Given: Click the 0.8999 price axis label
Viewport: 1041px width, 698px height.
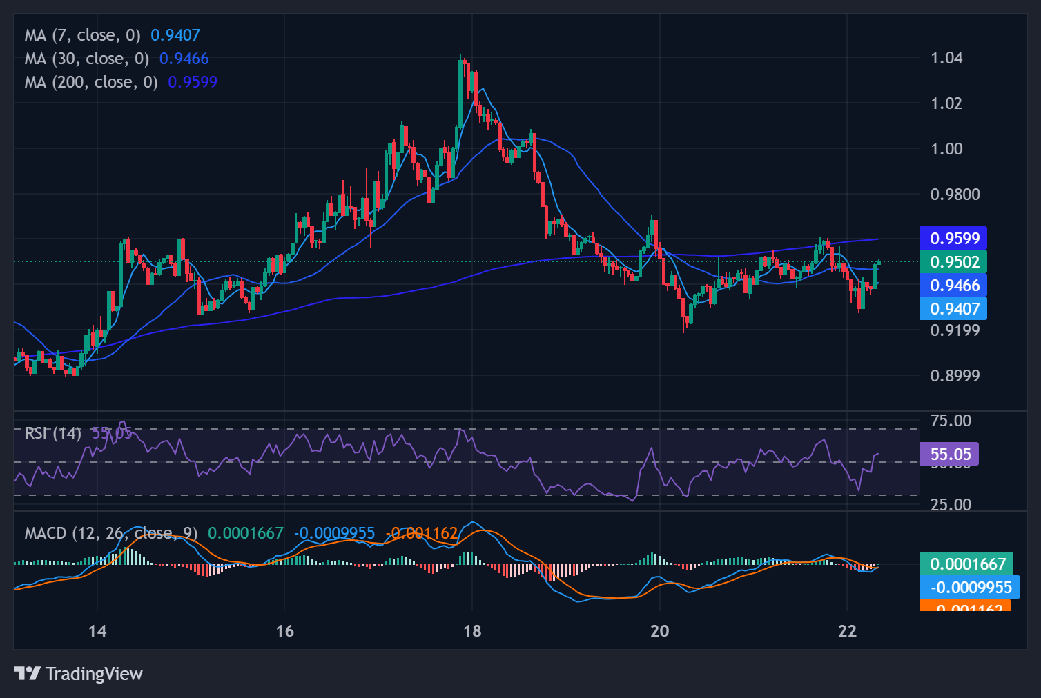Looking at the screenshot, I should coord(955,376).
